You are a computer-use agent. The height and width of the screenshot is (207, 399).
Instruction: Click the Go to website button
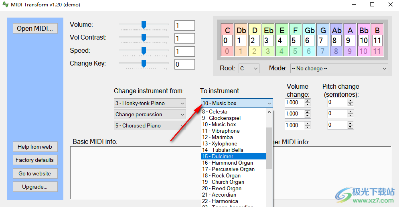tap(35, 173)
